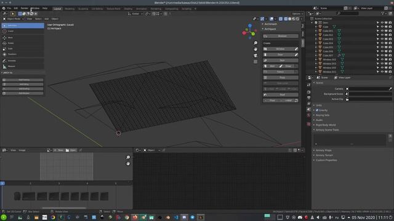
Task: Open Render properties tab icon
Action: coord(308,92)
